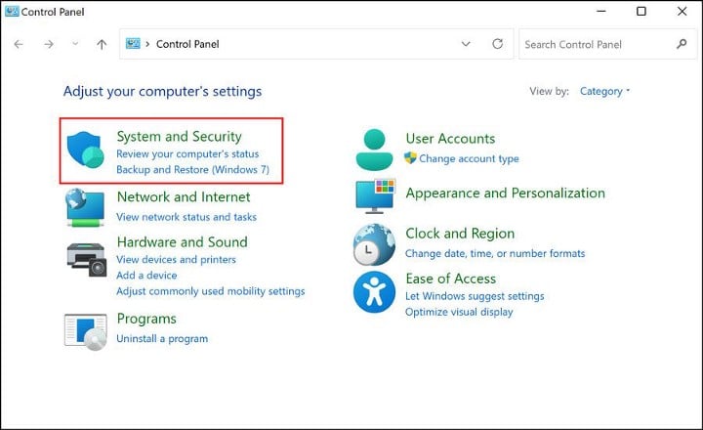Screen dimensions: 703x430
Task: Select View devices and printers
Action: [x=176, y=259]
